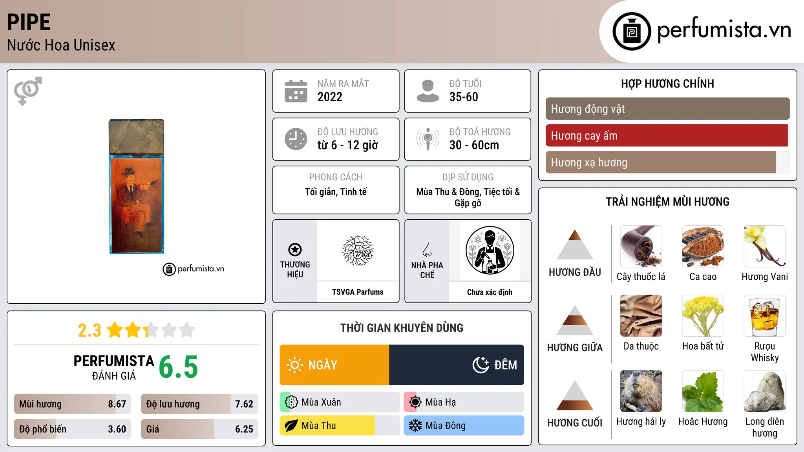804x452 pixels.
Task: Click the Mùa Xuân season bar
Action: click(x=340, y=402)
